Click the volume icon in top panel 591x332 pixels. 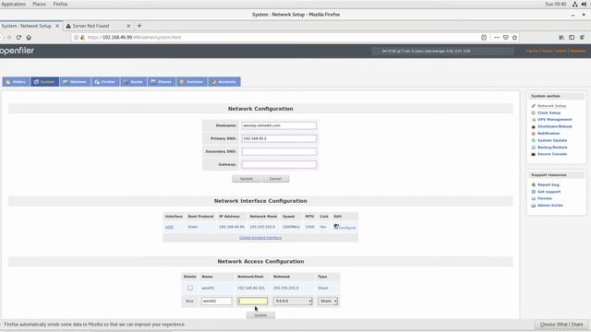[584, 4]
